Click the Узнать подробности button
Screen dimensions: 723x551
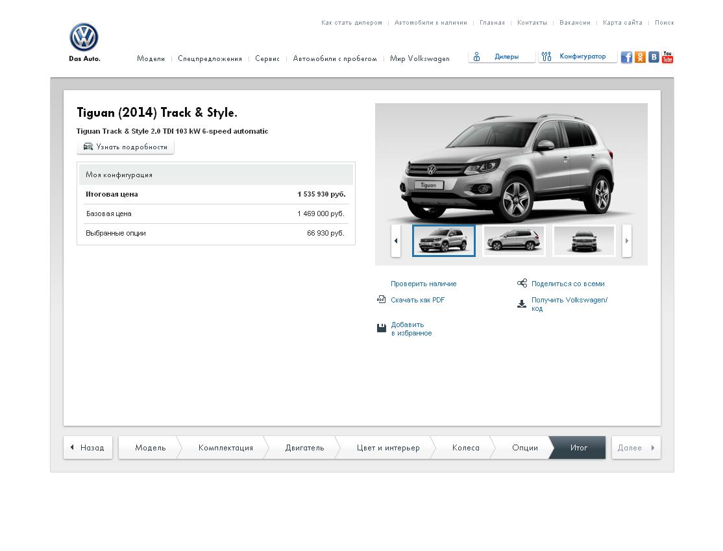[125, 147]
